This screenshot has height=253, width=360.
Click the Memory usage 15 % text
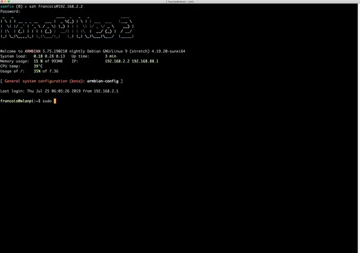(x=38, y=61)
